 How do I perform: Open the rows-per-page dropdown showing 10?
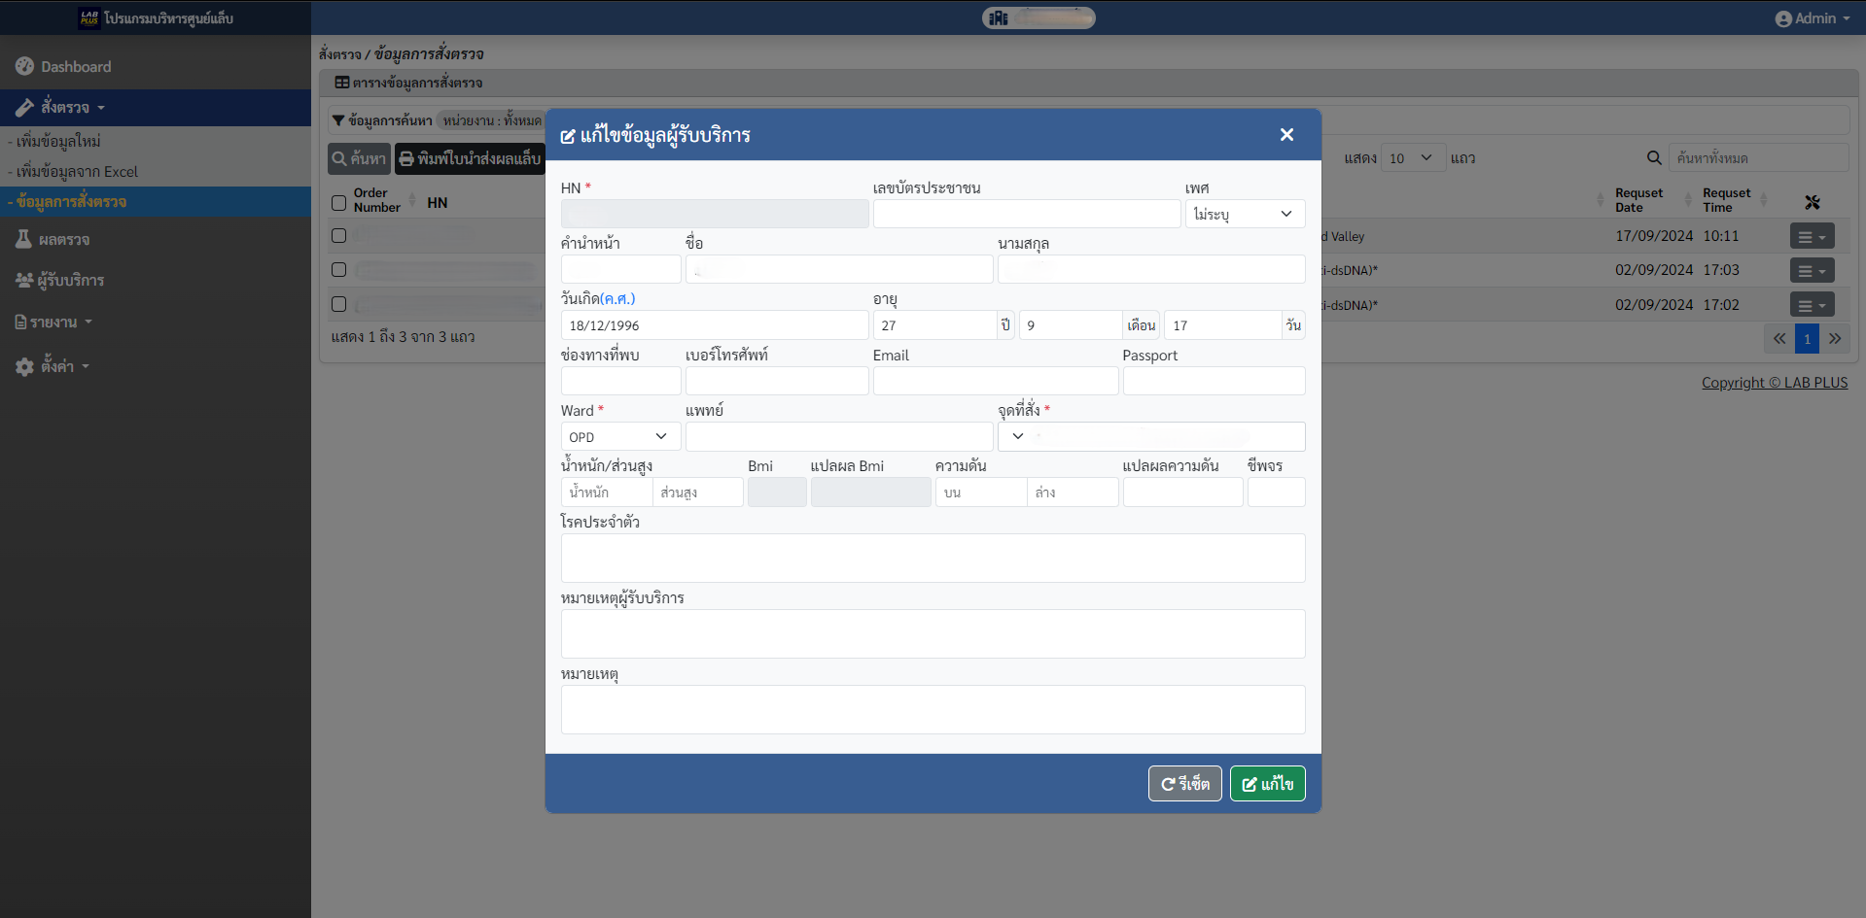1411,157
